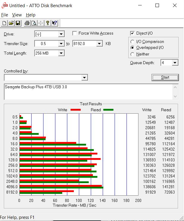Screen dimensions: 184x221
Task: Click the Save floppy disk icon
Action: 18,23
